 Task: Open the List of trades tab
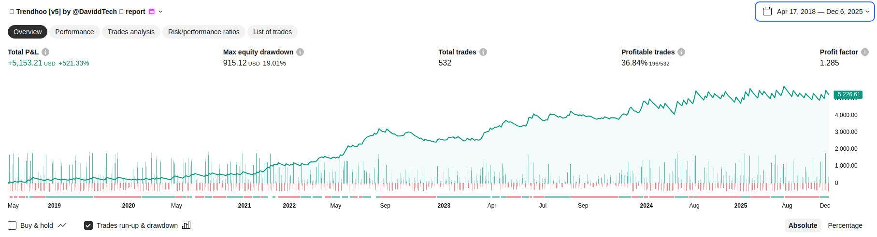point(273,32)
